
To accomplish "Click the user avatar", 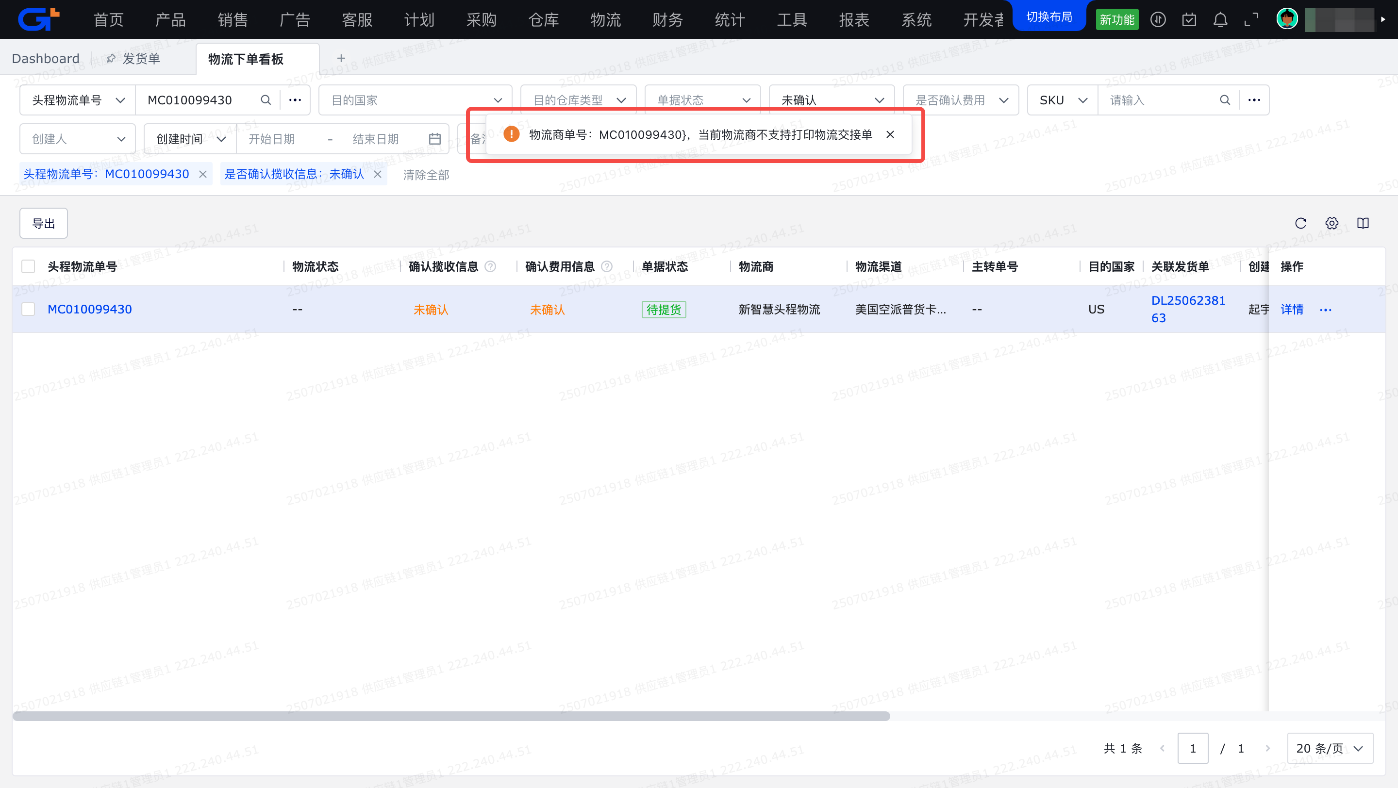I will coord(1287,19).
